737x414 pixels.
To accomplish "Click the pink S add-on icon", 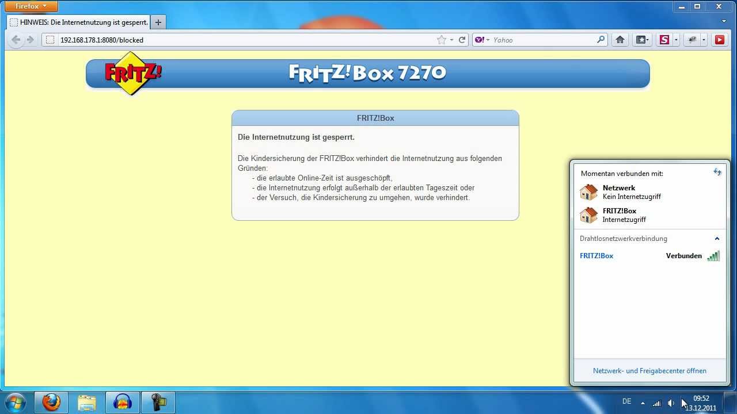I will point(664,40).
